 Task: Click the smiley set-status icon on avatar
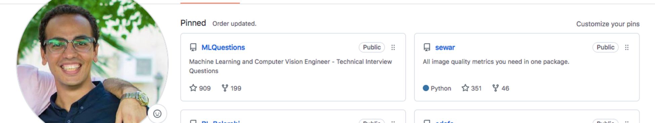point(157,114)
